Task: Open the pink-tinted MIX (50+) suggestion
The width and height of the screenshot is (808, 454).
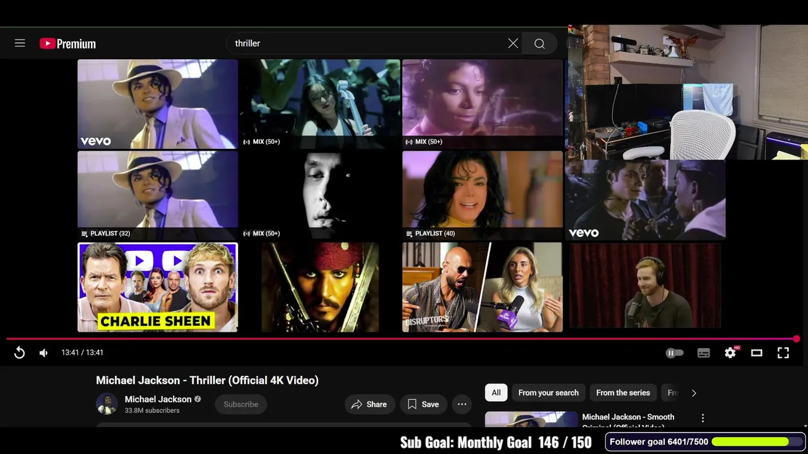Action: point(482,104)
